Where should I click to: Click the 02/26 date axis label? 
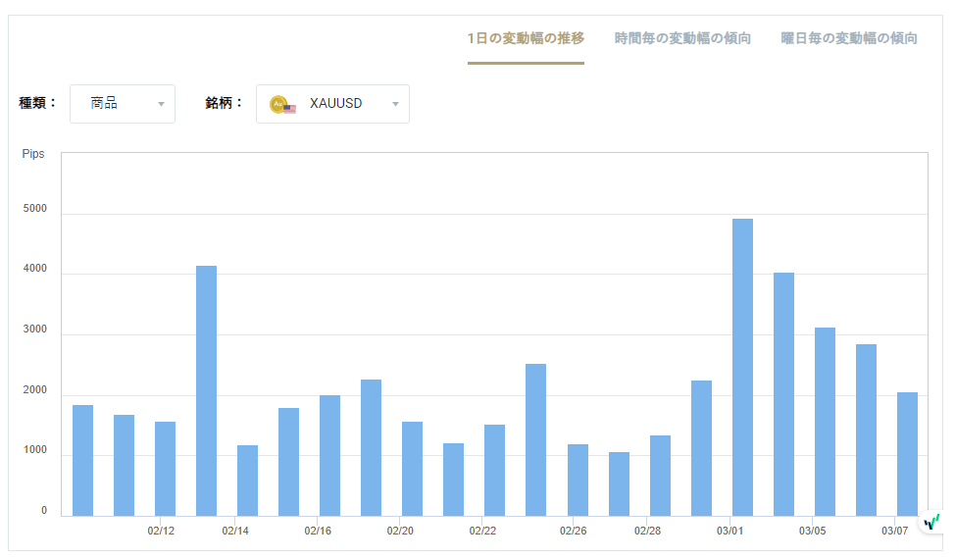pos(574,531)
